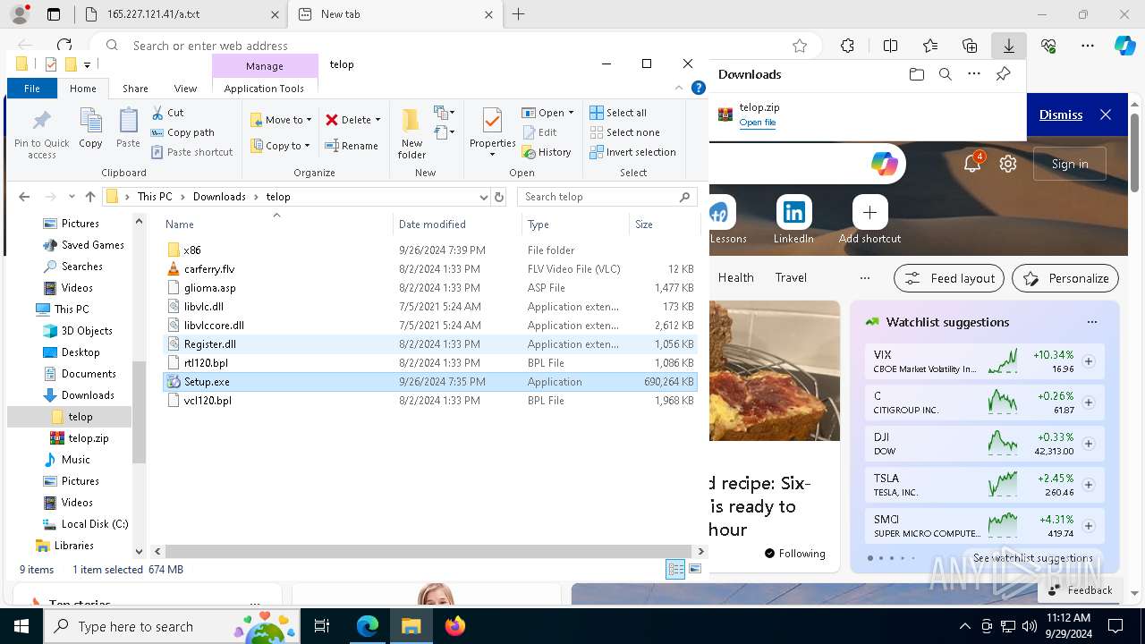Select the Travel feed tab
Screen dimensions: 1145x644
[791, 278]
